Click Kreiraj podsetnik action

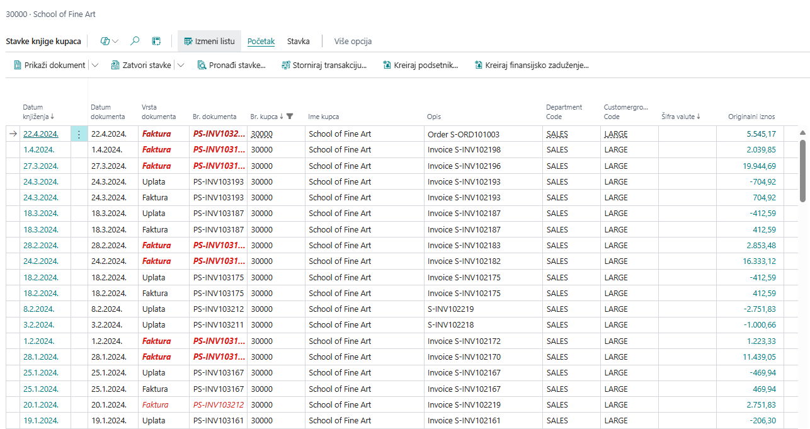tap(420, 65)
